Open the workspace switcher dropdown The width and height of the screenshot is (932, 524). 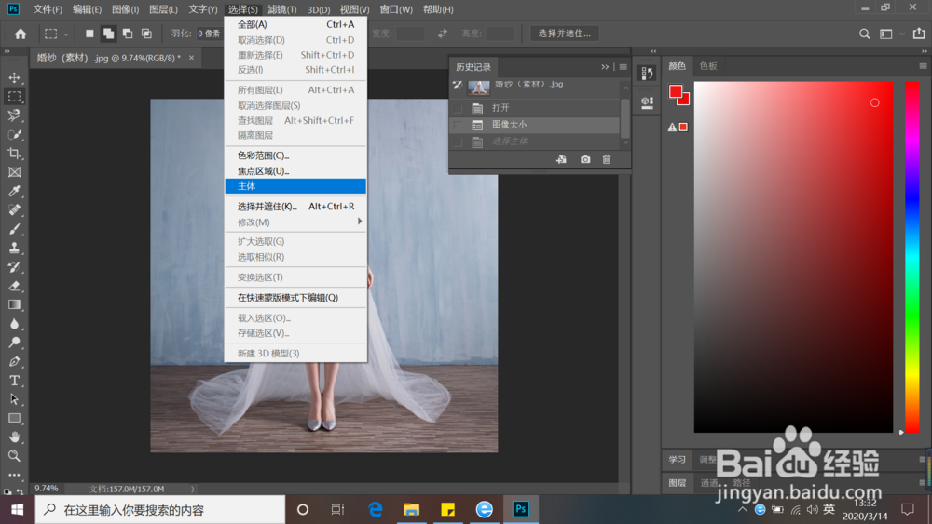[x=901, y=34]
